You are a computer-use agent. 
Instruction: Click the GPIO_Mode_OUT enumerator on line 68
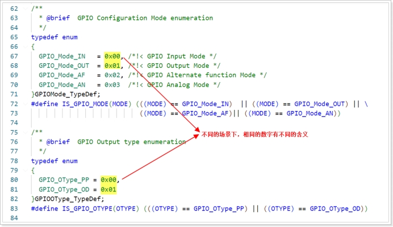coord(64,66)
